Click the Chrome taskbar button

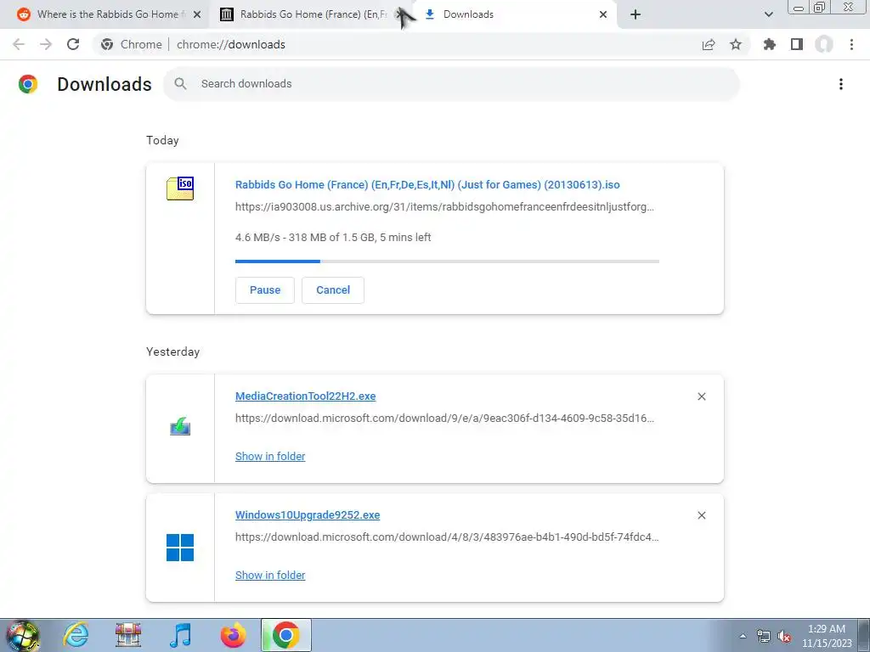click(x=285, y=635)
